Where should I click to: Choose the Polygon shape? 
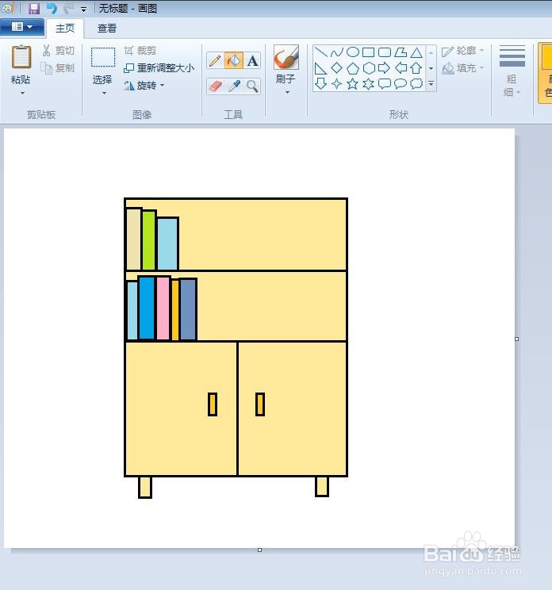(x=401, y=52)
